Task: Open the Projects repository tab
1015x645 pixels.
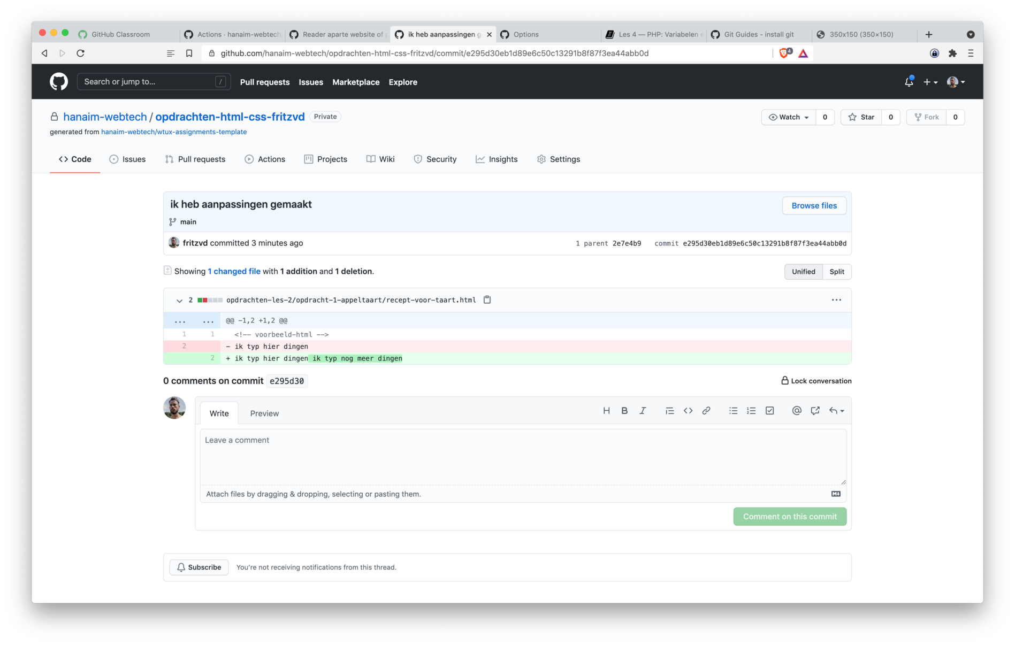Action: 326,159
